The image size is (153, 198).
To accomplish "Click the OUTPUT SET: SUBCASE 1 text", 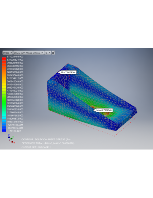I will pyautogui.click(x=36, y=147).
